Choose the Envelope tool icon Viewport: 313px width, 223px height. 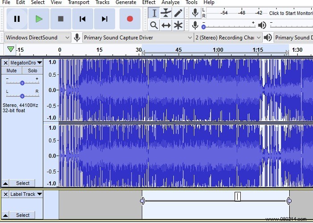coord(166,13)
